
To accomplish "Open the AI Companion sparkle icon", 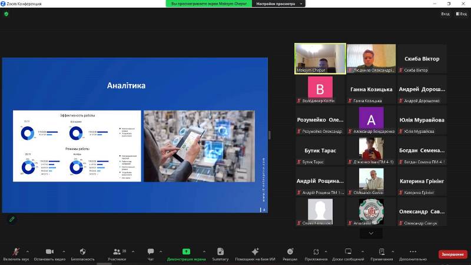I will pos(255,251).
